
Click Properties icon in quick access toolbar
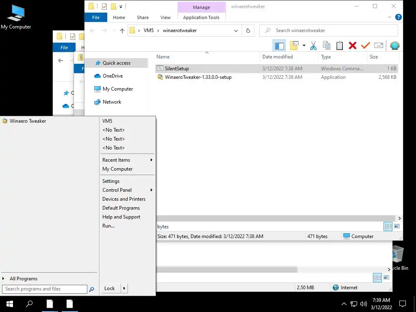(104, 6)
